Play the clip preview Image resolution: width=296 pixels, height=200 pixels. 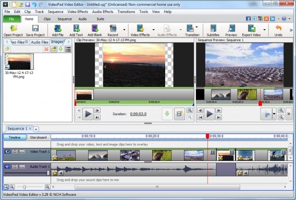(x=88, y=114)
